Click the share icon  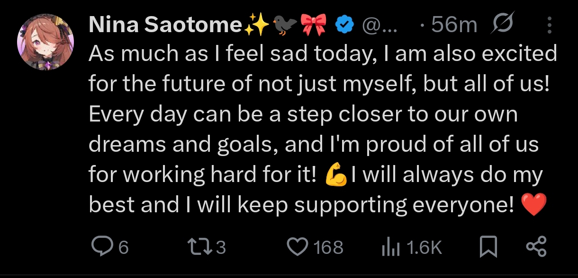coord(536,247)
